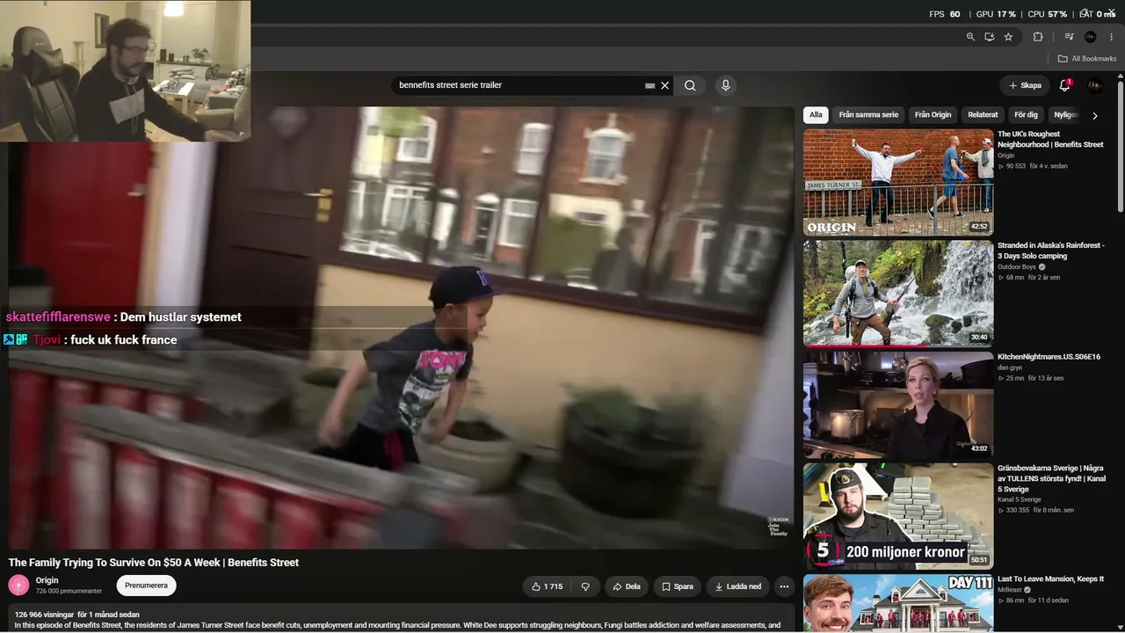Open the more actions ellipsis under the video
This screenshot has height=633, width=1125.
[784, 586]
